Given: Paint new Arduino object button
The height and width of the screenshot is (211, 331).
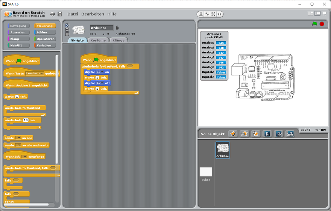Looking at the screenshot, I should coord(279,134).
